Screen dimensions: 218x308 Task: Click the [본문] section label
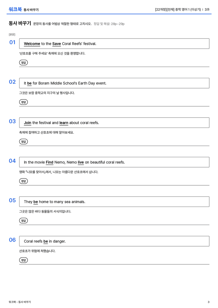point(12,34)
